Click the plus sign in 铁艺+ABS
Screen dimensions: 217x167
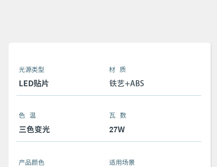[x=127, y=83]
